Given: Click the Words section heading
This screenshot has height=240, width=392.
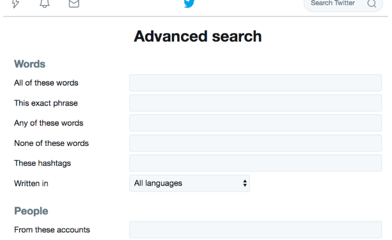Looking at the screenshot, I should [x=30, y=64].
